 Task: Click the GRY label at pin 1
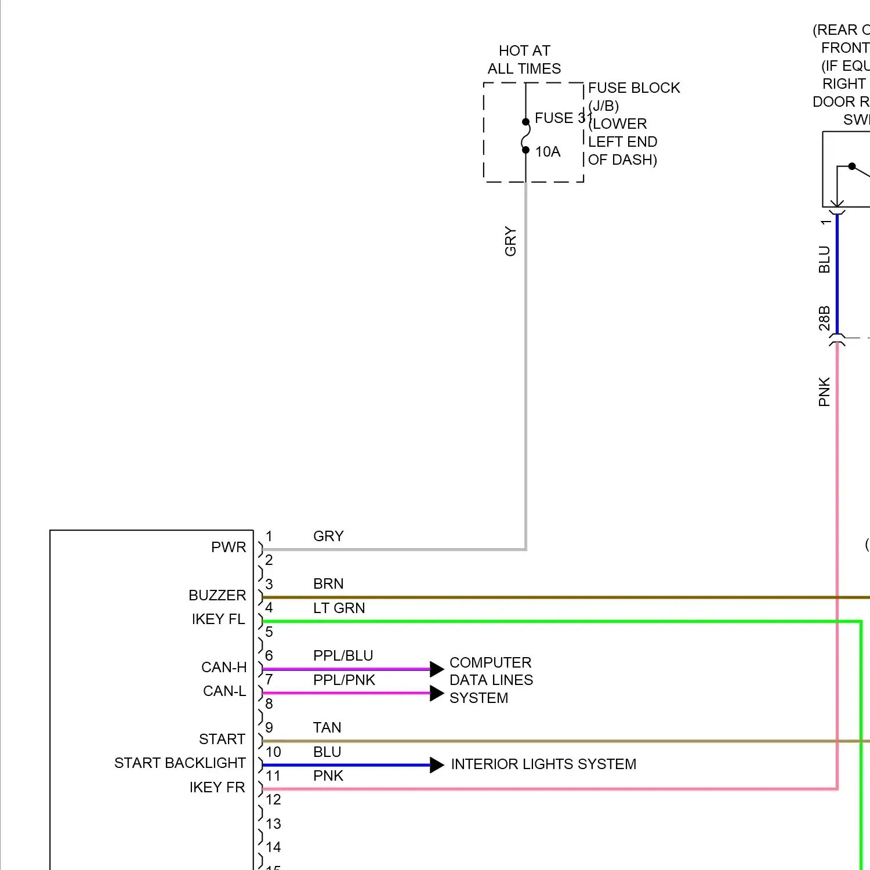tap(328, 536)
